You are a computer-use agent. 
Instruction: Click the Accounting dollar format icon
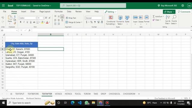[x=87, y=22]
